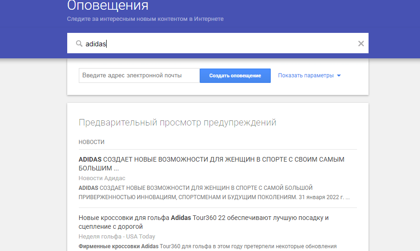The width and height of the screenshot is (420, 251).
Task: Click the Предварительный просмотр предупреждений heading
Action: [178, 123]
